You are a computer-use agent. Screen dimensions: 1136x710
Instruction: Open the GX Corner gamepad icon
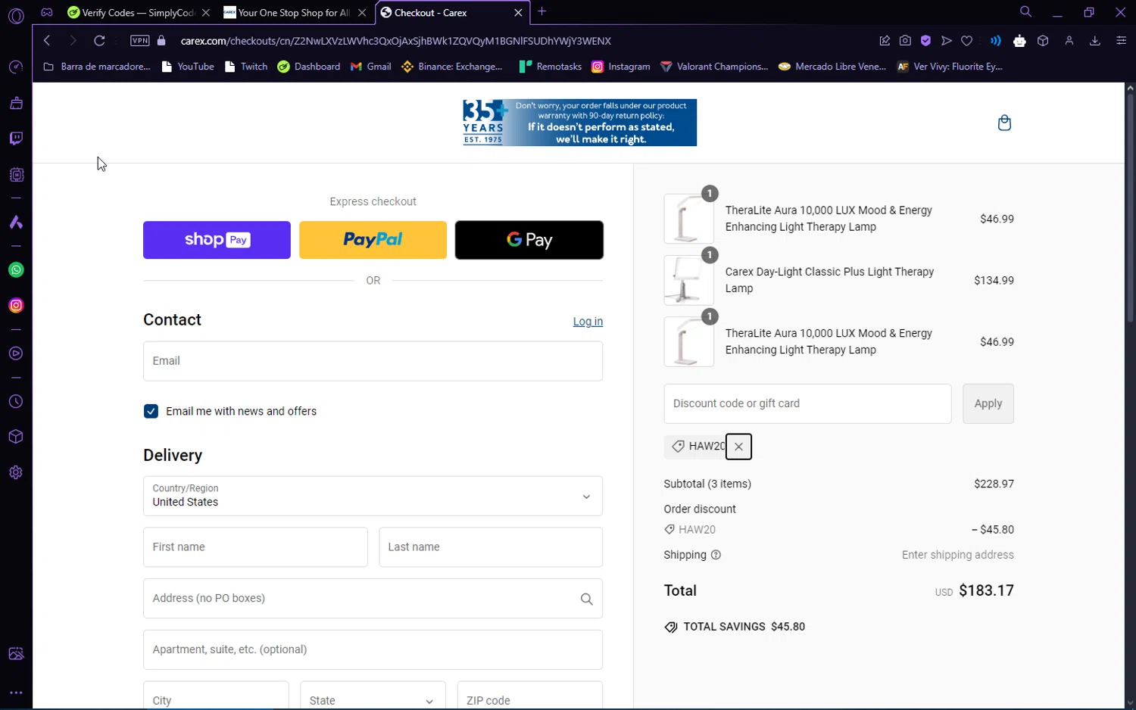(x=47, y=12)
